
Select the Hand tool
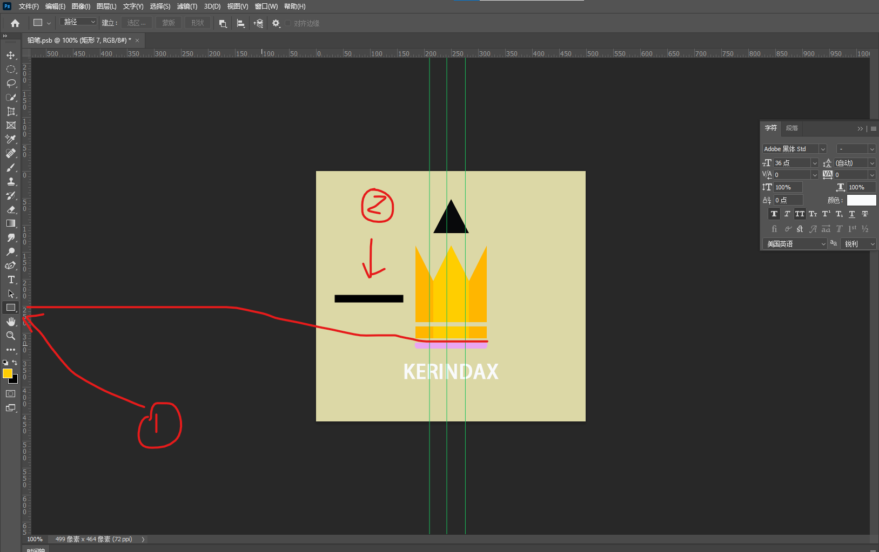(11, 322)
